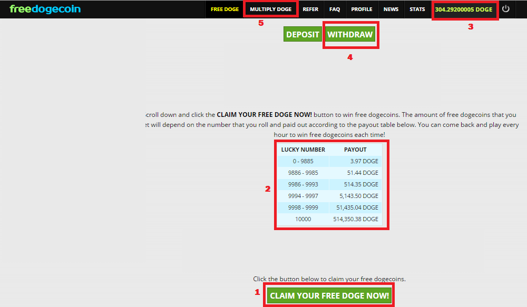Click the WITHDRAW button

point(350,34)
